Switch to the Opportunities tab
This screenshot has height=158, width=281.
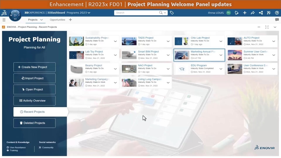tap(57, 20)
